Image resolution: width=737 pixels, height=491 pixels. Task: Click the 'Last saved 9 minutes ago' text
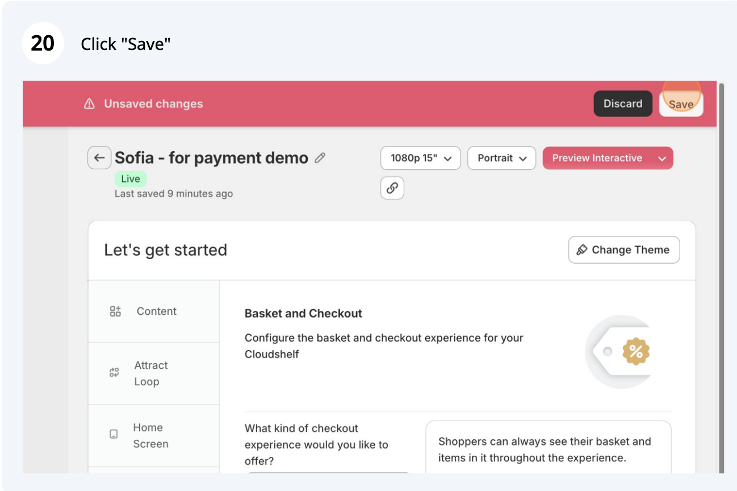[174, 194]
